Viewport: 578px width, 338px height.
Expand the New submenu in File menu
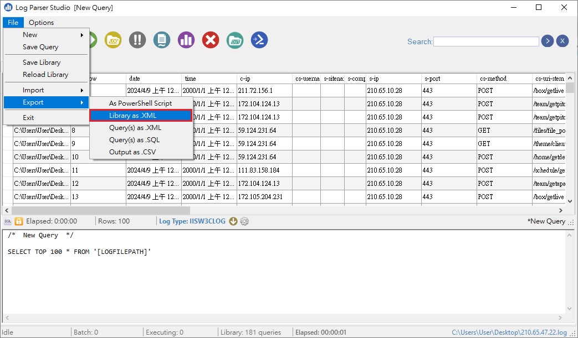pyautogui.click(x=47, y=35)
